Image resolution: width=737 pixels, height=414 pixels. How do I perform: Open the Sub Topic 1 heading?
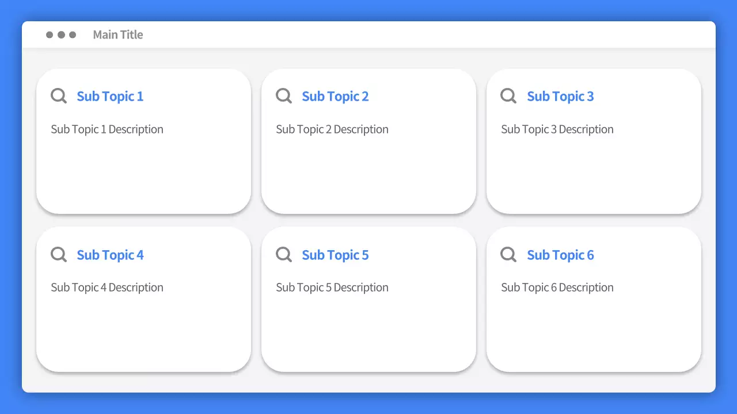tap(110, 97)
